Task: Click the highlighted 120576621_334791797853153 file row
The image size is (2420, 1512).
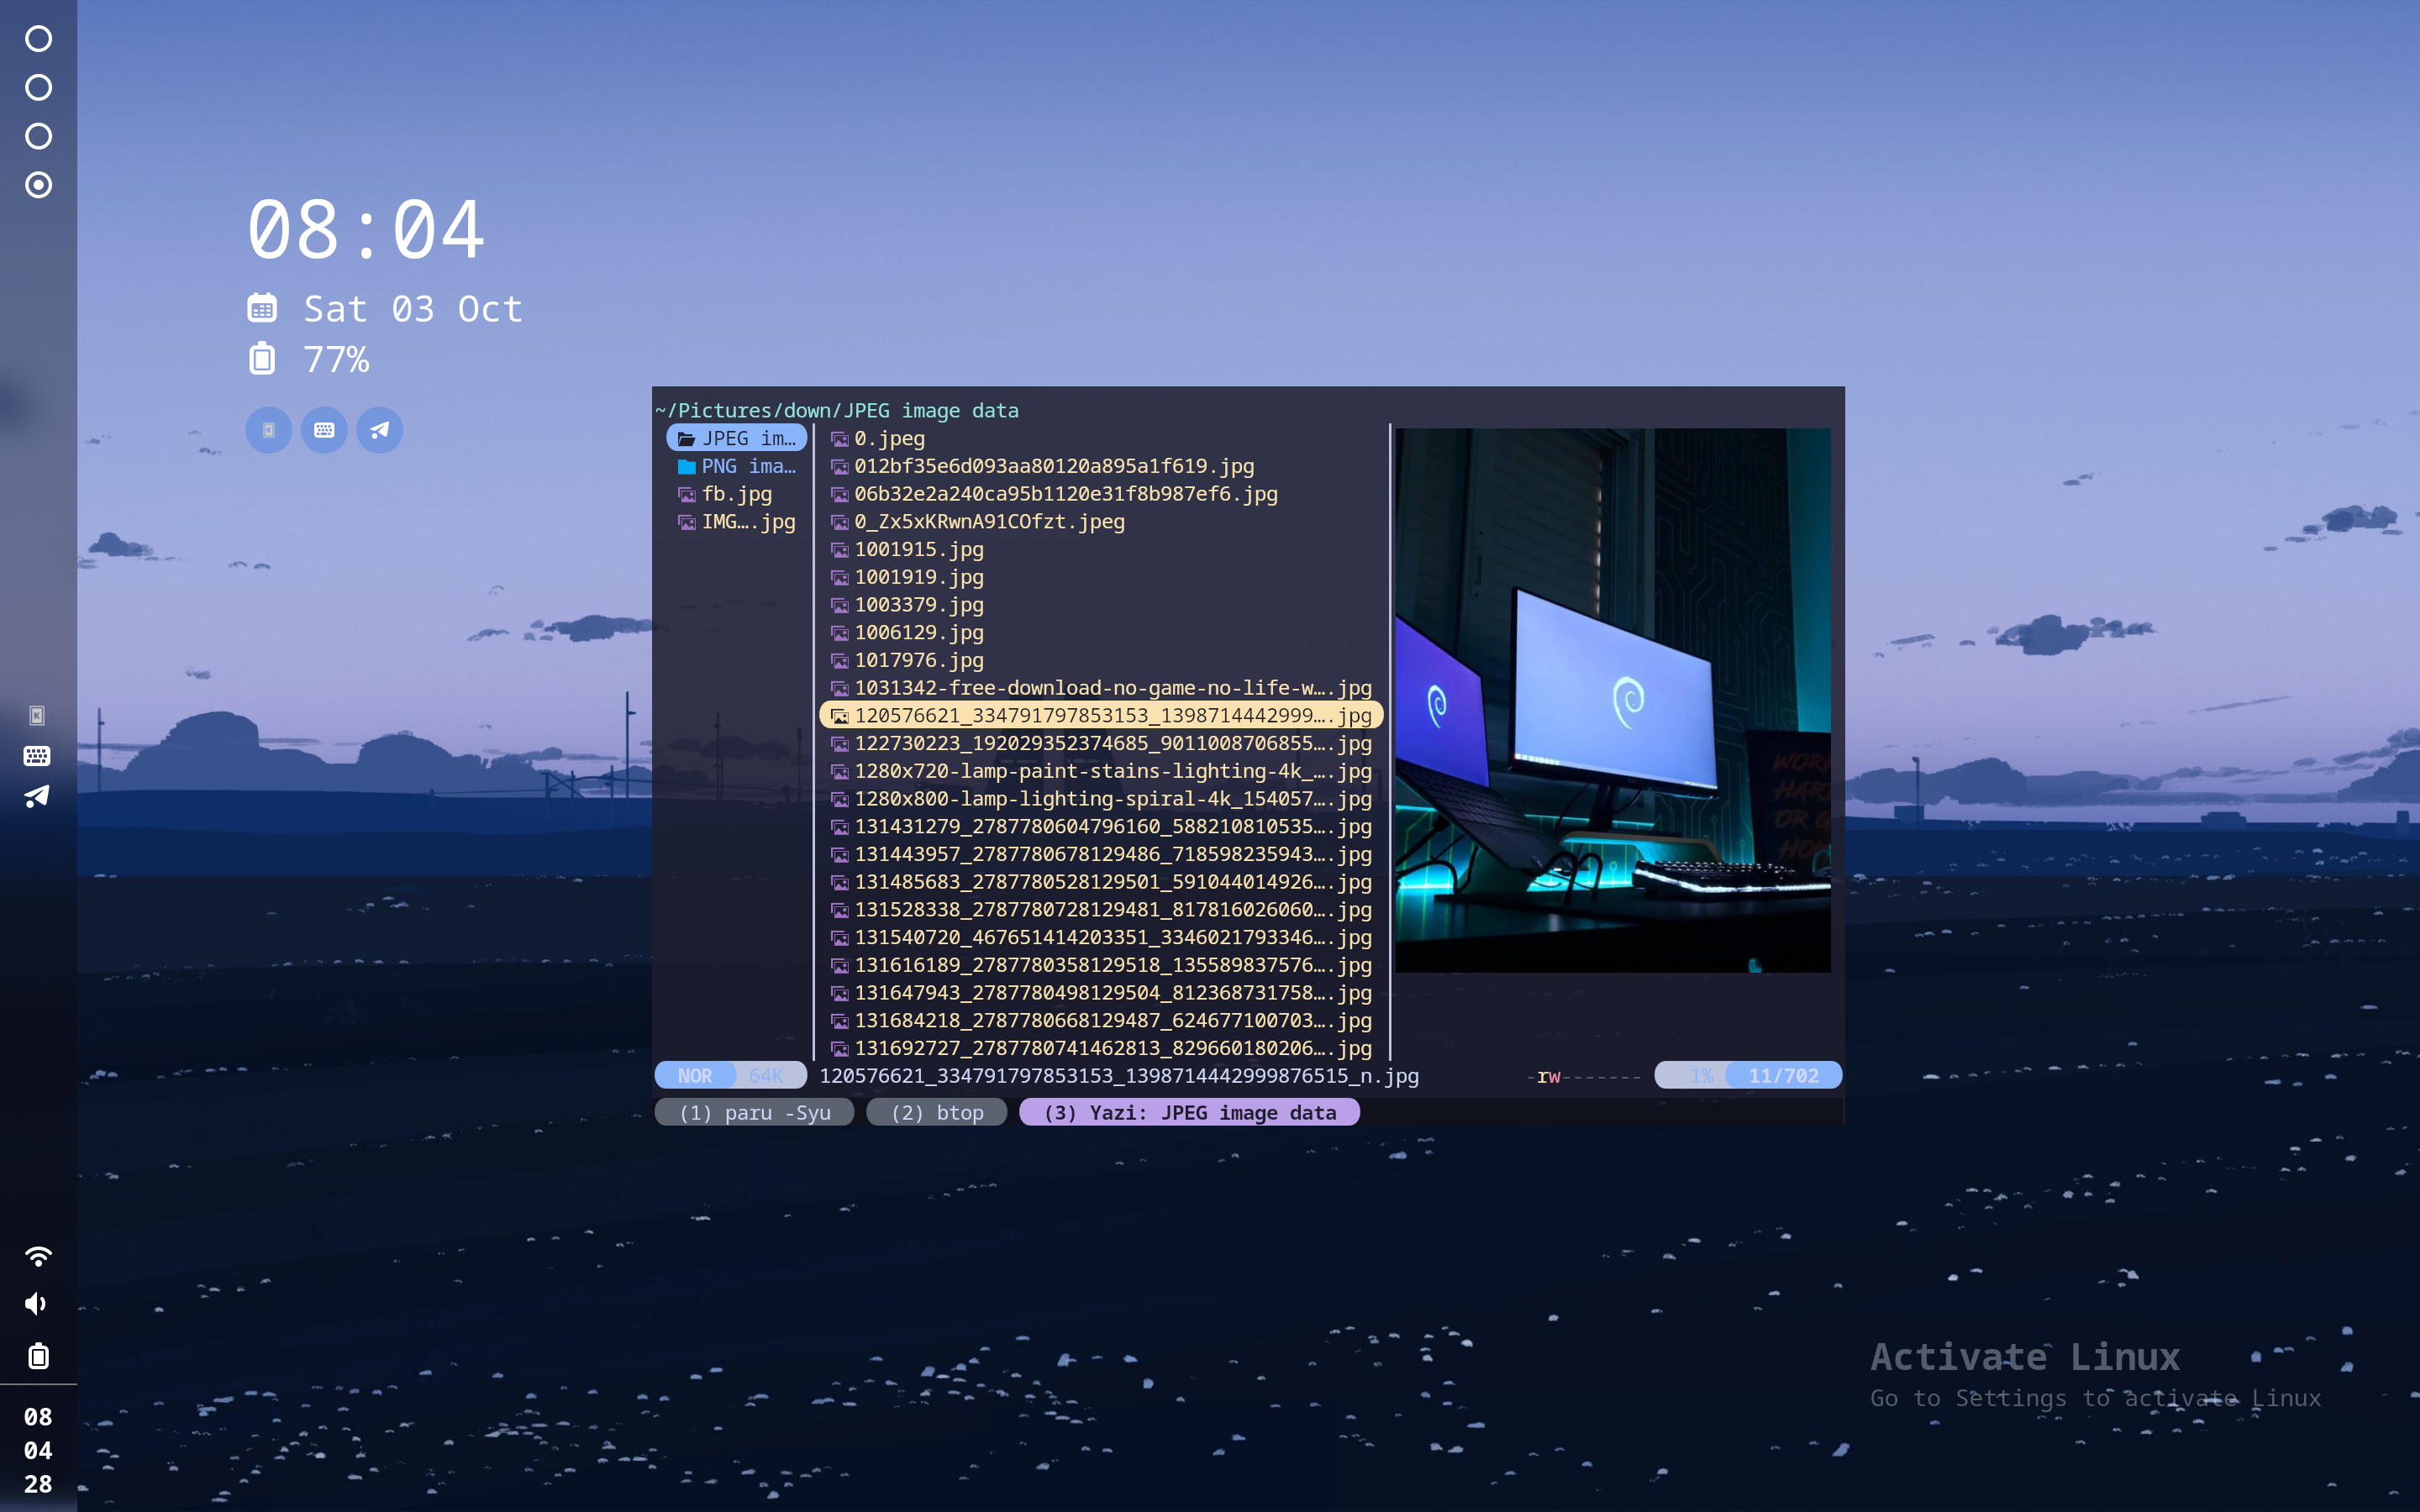Action: 1100,716
